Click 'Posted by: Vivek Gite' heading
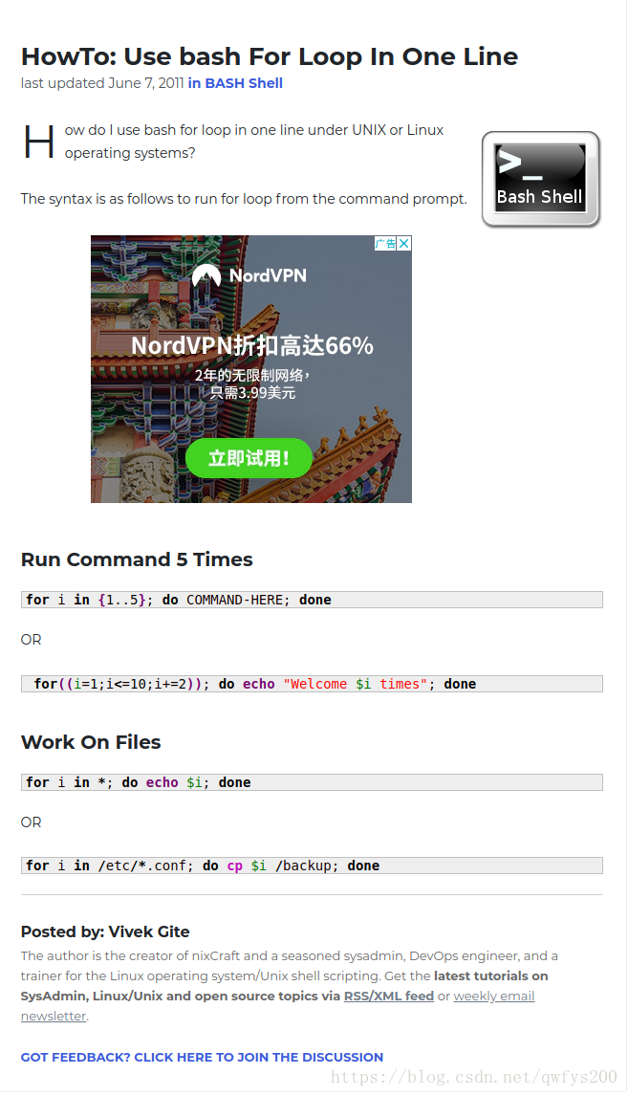The image size is (628, 1096). (105, 932)
